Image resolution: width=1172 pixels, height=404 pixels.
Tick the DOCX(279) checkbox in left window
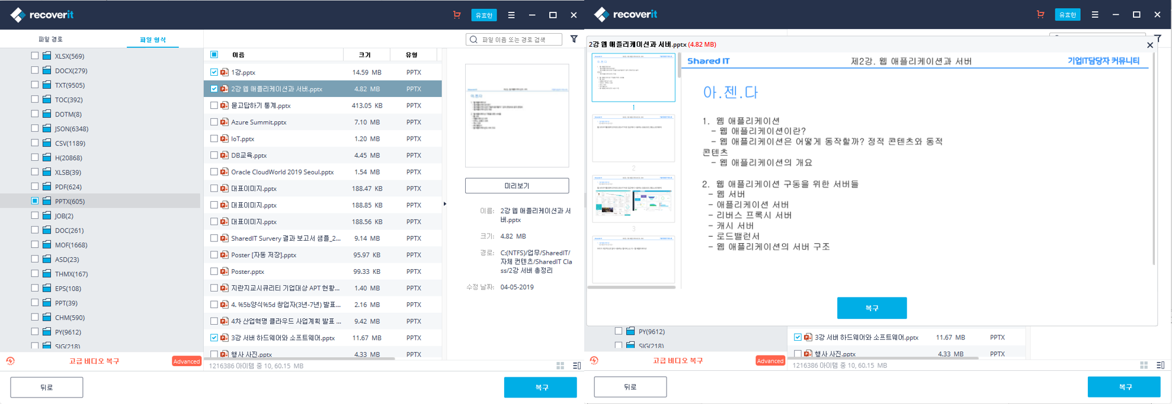click(x=35, y=70)
